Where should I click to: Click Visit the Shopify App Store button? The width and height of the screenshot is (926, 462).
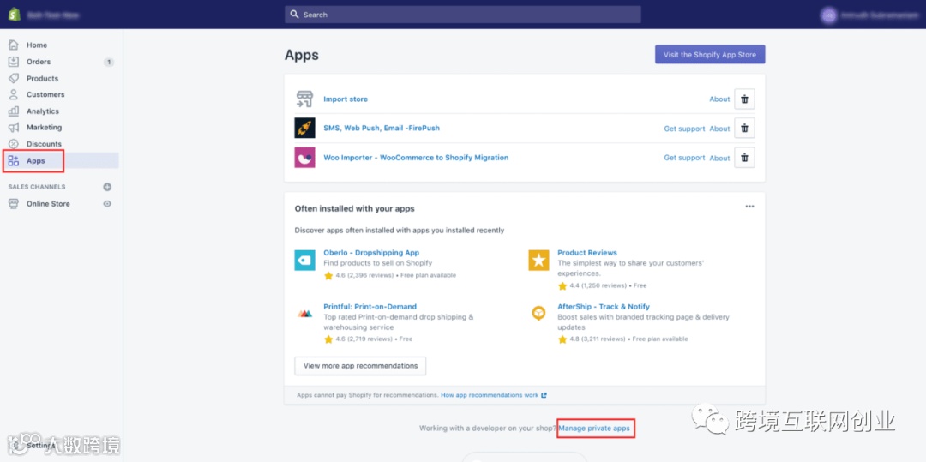pos(710,54)
